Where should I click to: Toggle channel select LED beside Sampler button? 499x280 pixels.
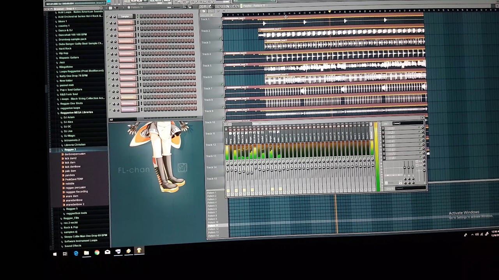point(137,16)
